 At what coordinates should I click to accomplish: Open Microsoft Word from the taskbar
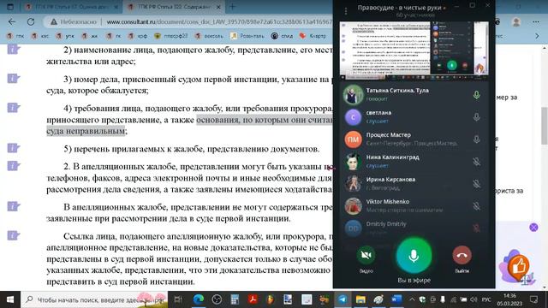pos(396,299)
